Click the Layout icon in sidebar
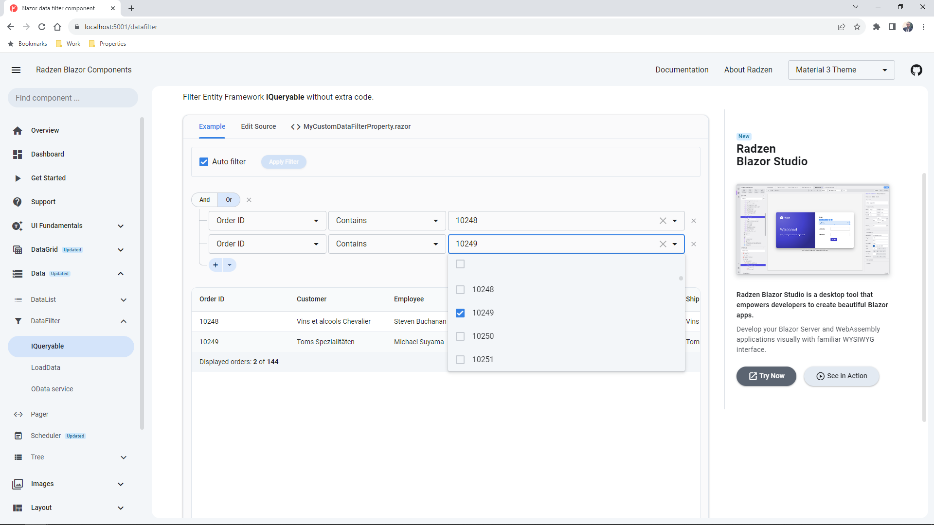The image size is (934, 525). (18, 507)
